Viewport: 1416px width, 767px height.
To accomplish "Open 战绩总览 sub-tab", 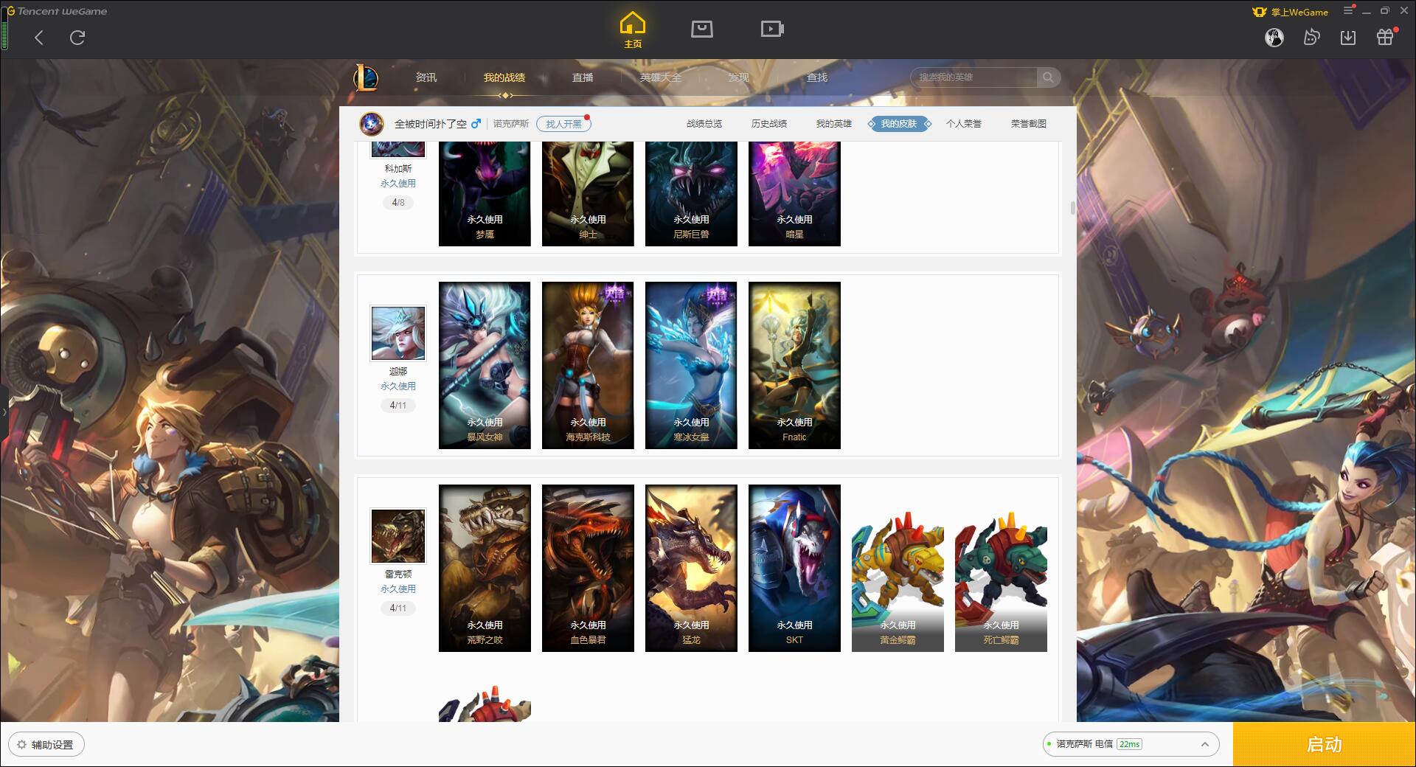I will [704, 124].
